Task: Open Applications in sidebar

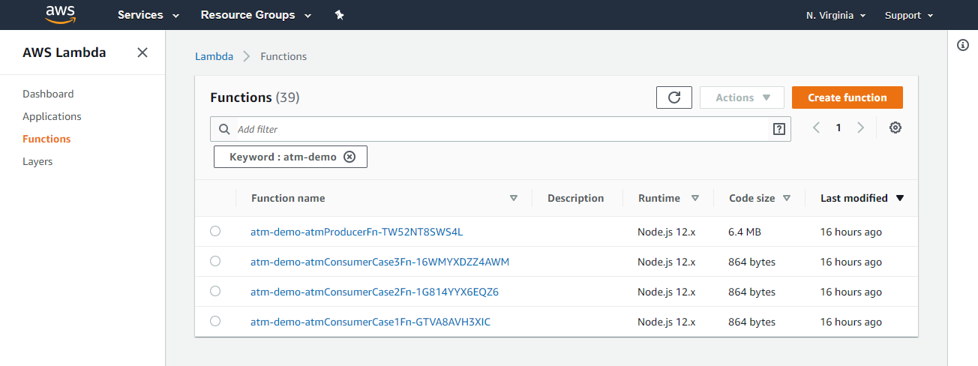Action: [52, 116]
